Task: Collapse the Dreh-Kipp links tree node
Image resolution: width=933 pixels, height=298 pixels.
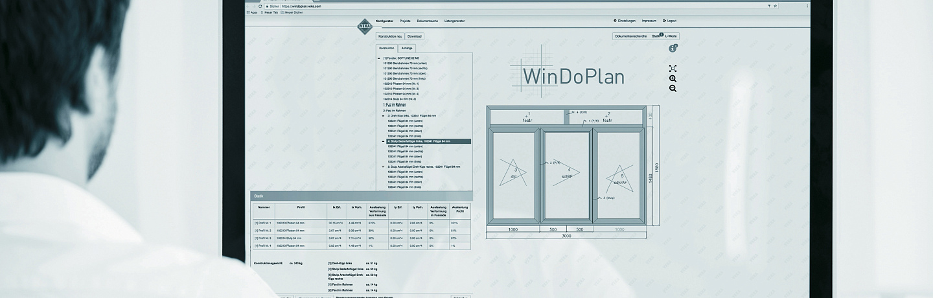Action: pos(384,115)
